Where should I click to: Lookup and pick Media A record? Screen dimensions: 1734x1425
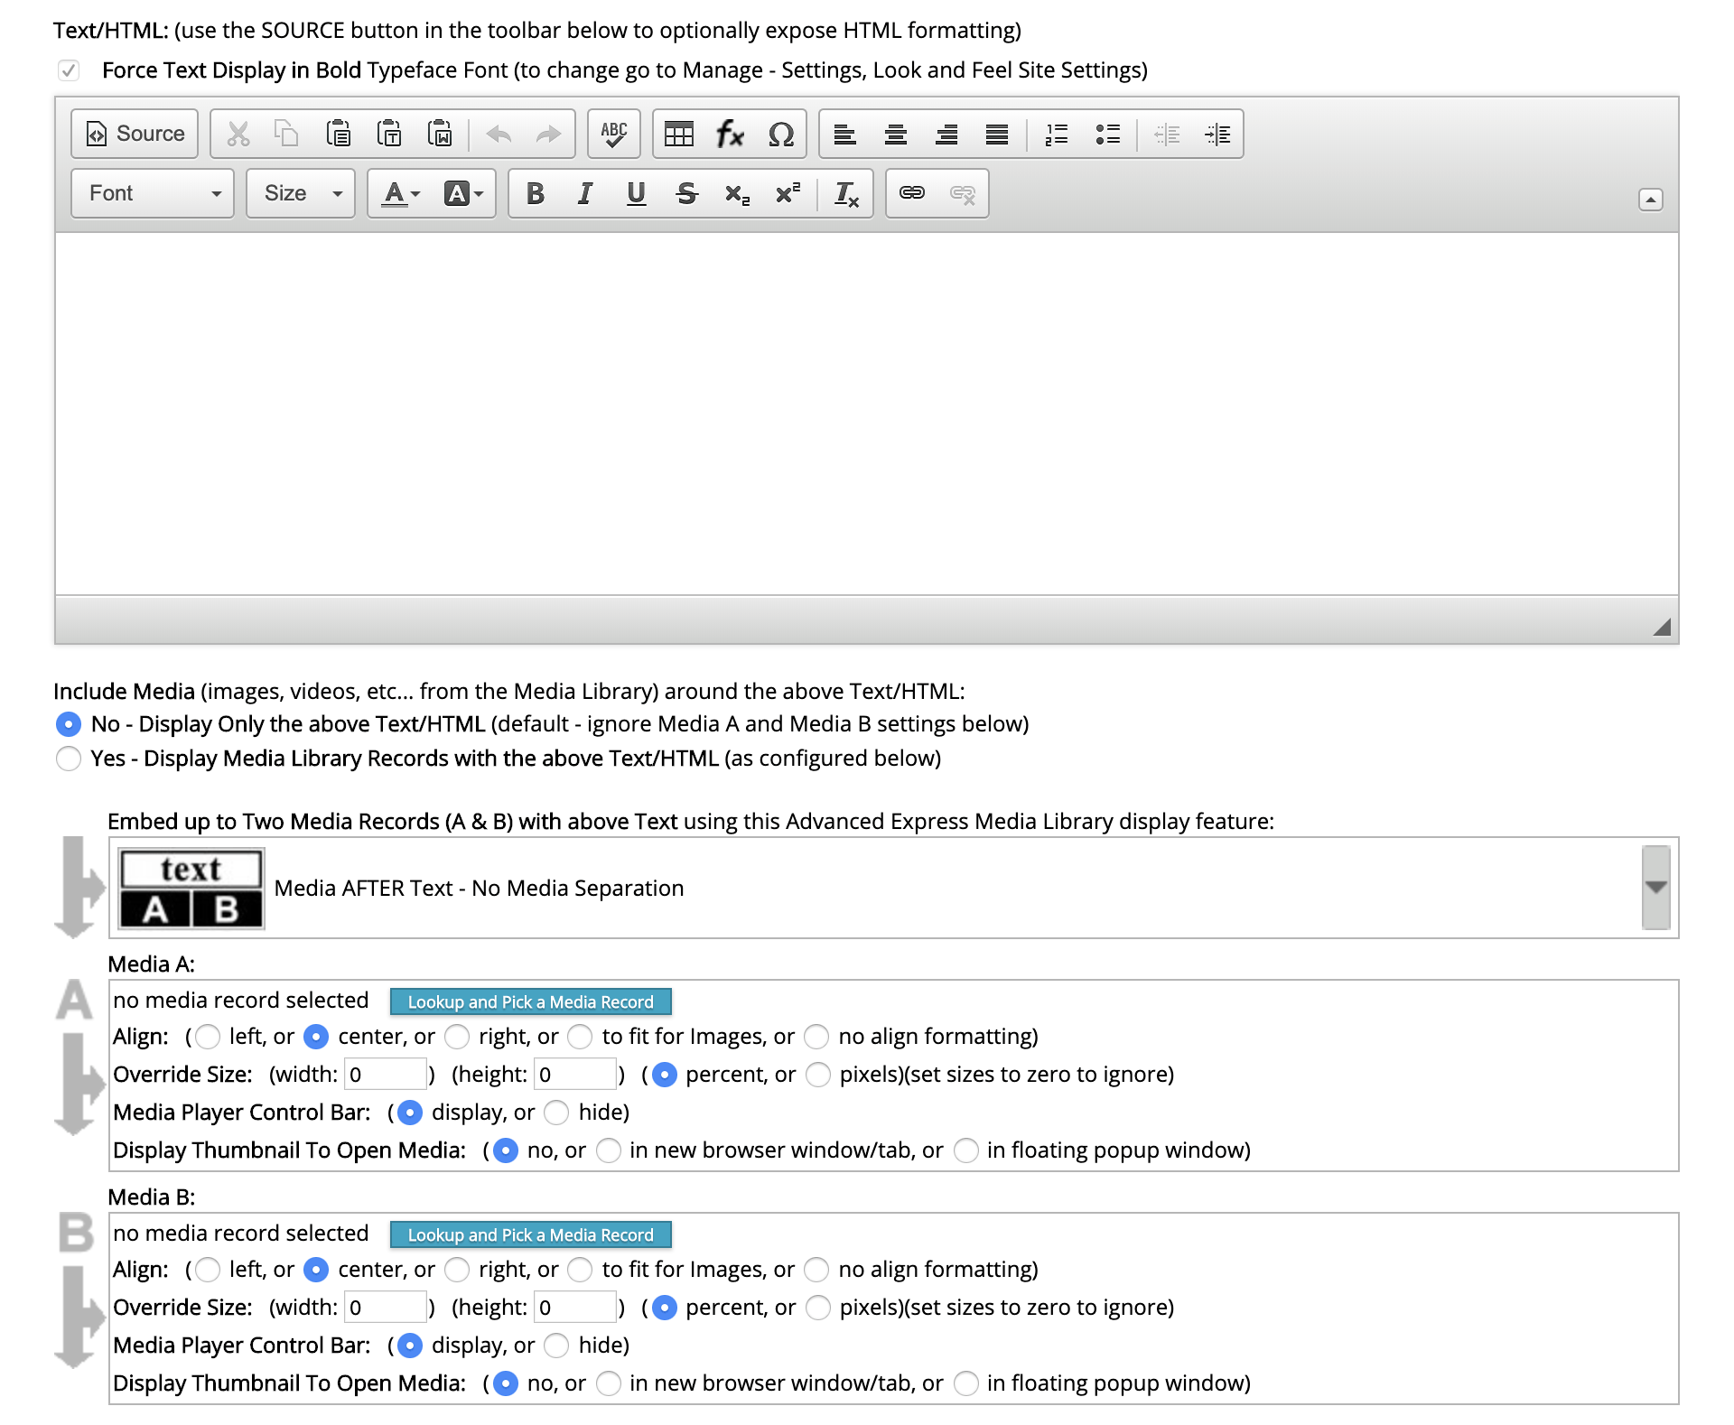pyautogui.click(x=530, y=1001)
